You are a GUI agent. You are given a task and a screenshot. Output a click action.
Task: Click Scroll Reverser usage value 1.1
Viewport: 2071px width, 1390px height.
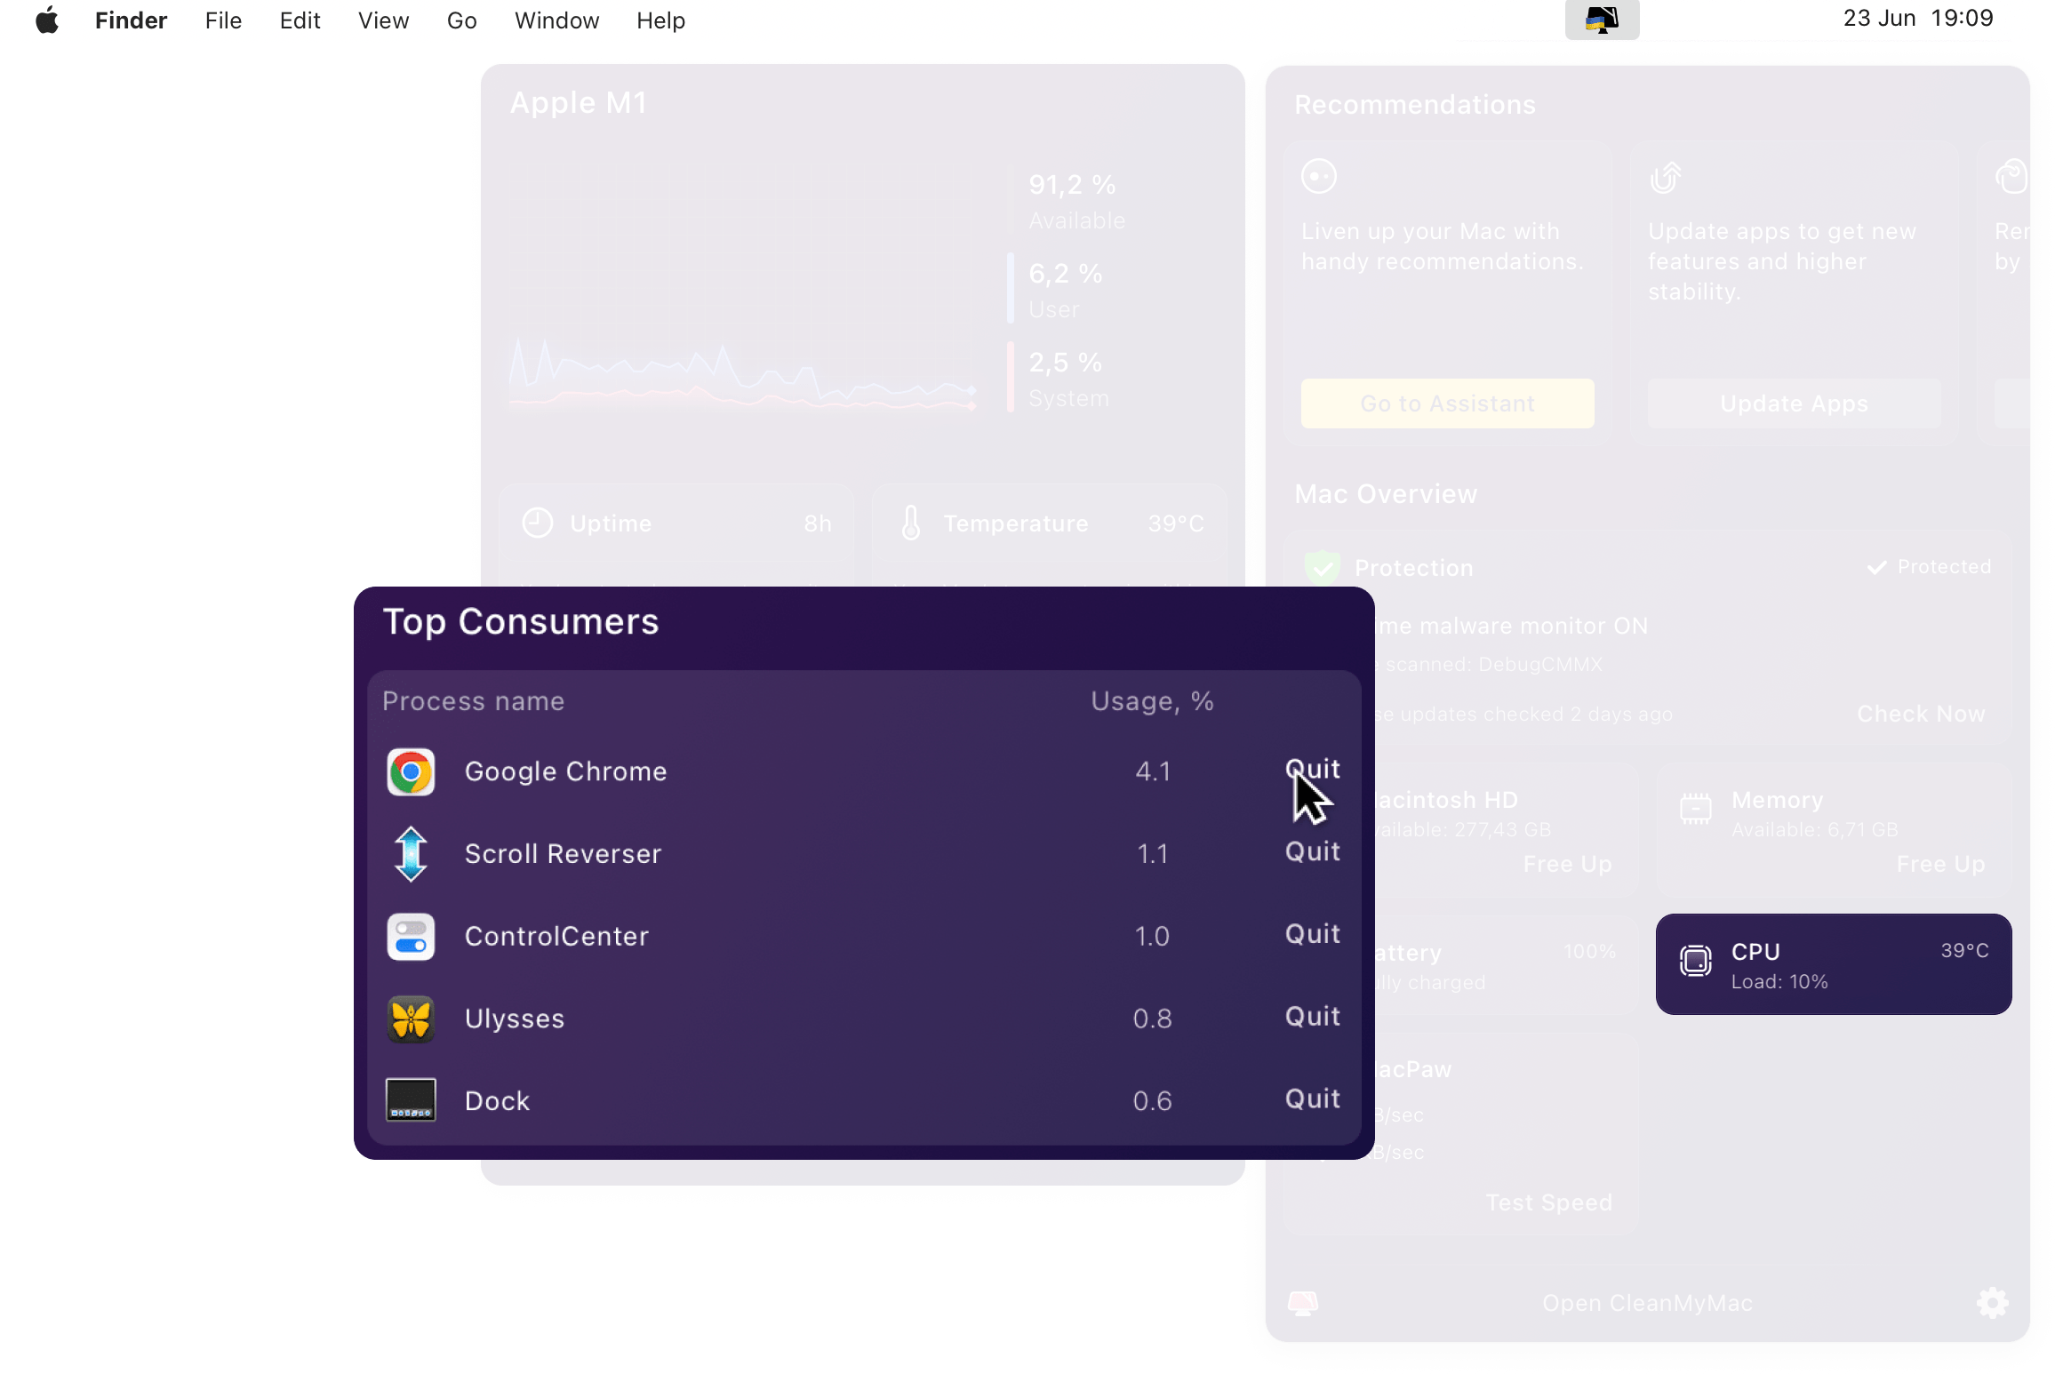(x=1153, y=854)
